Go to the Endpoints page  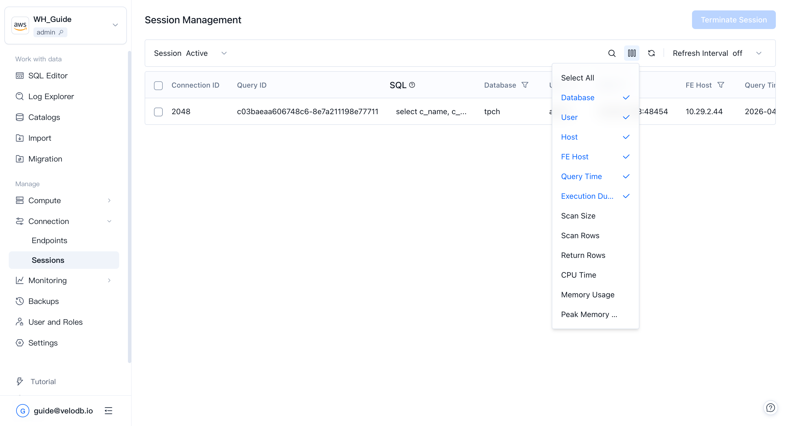(49, 241)
